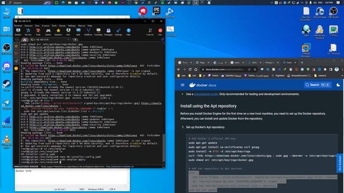Screen dimensions: 344x193
Task: Open the Chrome extensions puzzle icon
Action: [x=325, y=69]
